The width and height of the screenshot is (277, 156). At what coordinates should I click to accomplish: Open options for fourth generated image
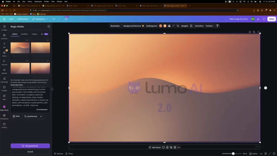(48, 61)
